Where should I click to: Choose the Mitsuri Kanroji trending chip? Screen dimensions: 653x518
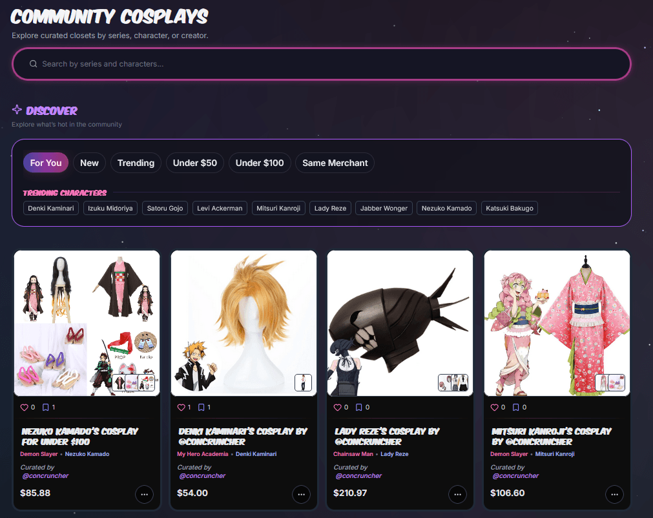click(x=278, y=208)
